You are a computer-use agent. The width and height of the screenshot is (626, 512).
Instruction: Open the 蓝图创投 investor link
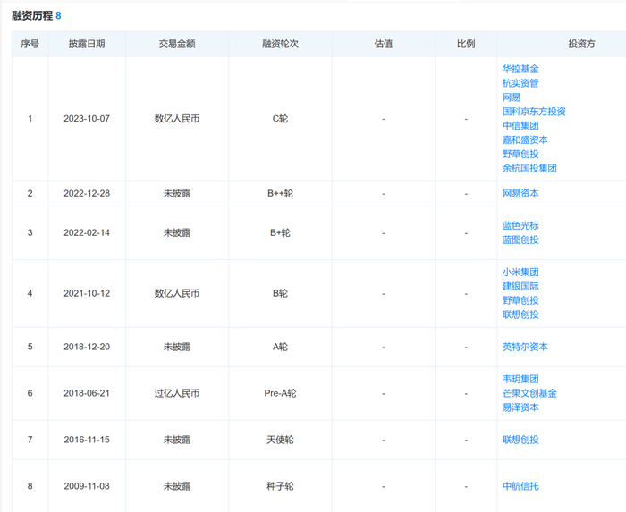tap(520, 239)
